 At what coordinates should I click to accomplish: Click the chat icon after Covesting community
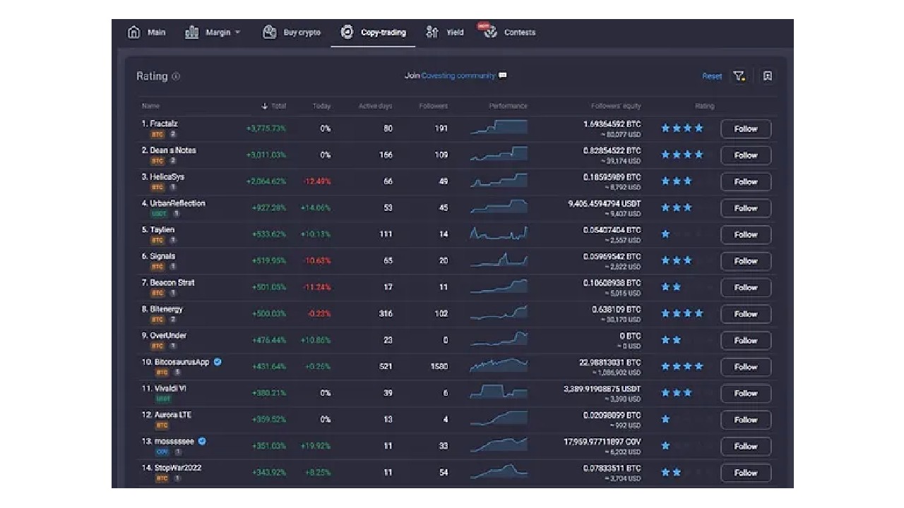click(x=503, y=75)
